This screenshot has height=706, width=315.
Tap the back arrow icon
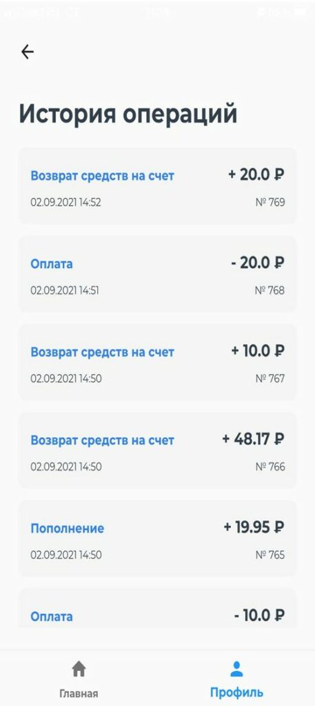click(28, 52)
